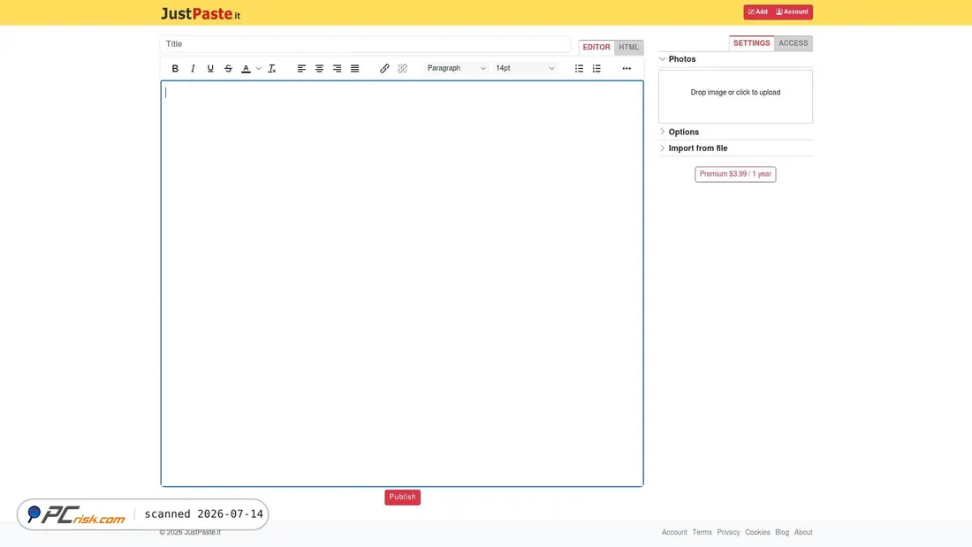Screen dimensions: 972x547
Task: Open the Cookies footer link
Action: pyautogui.click(x=757, y=532)
